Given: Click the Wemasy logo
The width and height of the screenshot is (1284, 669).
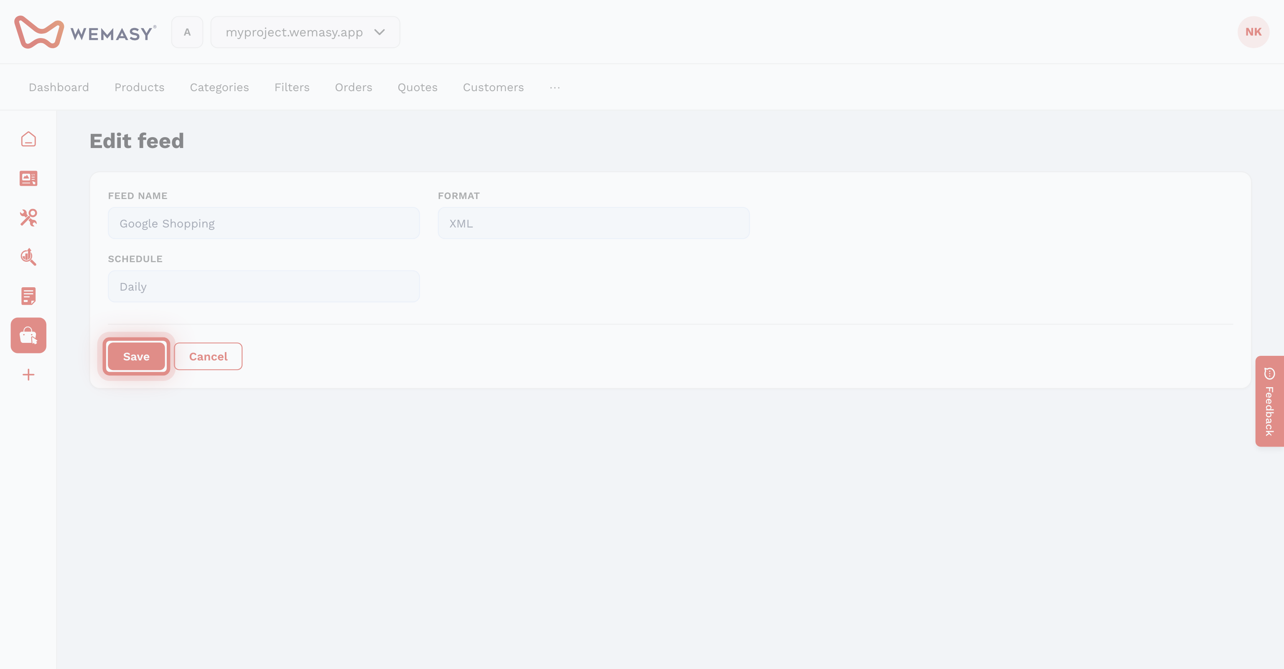Looking at the screenshot, I should coord(85,32).
